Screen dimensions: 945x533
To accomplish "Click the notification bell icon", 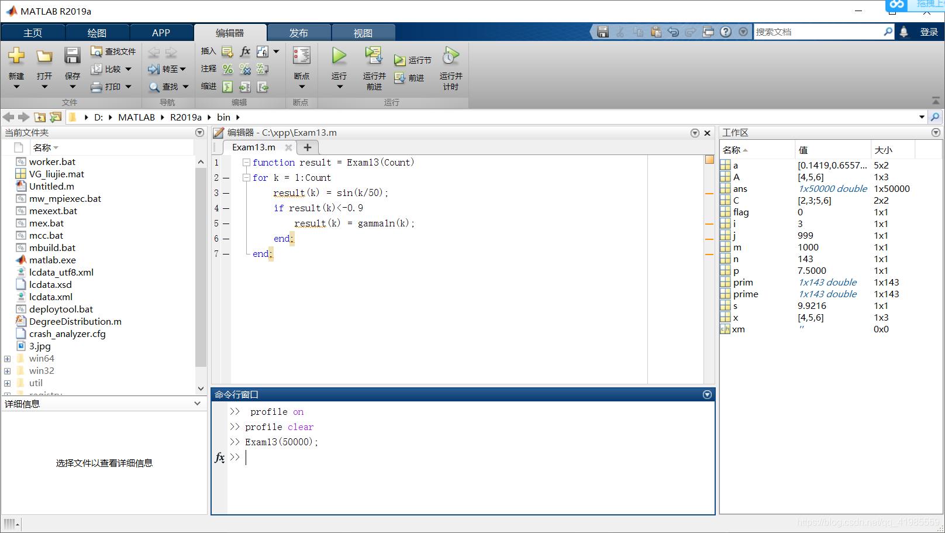I will (903, 32).
